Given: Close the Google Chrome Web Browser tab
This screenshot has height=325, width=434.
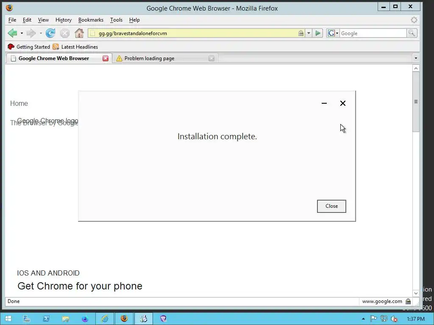Looking at the screenshot, I should 106,58.
